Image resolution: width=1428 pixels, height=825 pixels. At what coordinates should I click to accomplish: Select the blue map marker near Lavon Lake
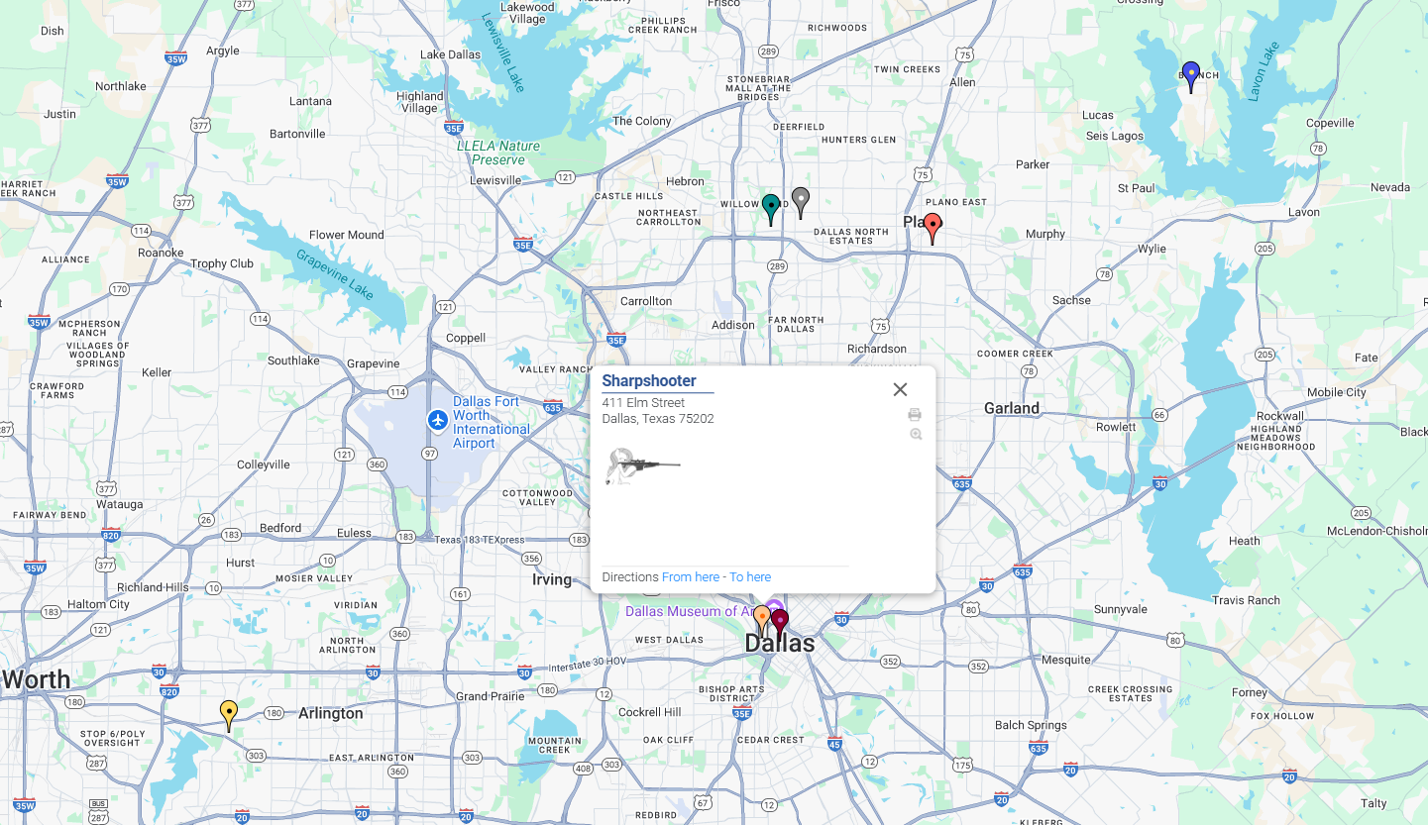[1191, 76]
